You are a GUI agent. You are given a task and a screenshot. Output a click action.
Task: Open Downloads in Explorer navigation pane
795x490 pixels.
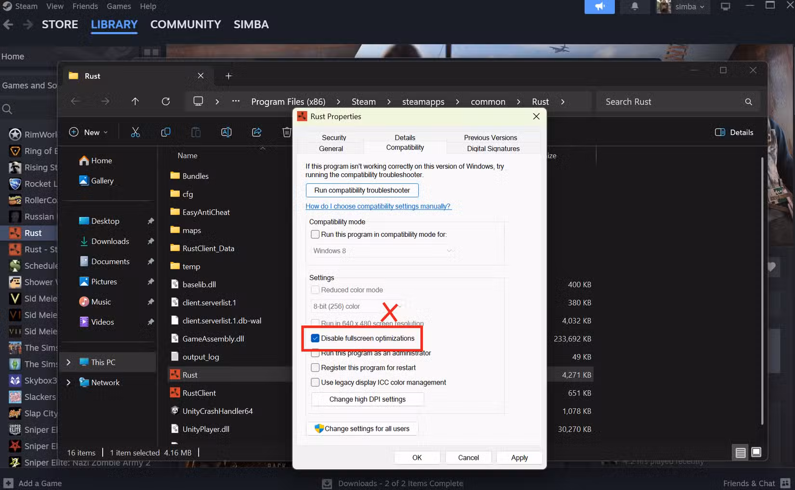110,241
